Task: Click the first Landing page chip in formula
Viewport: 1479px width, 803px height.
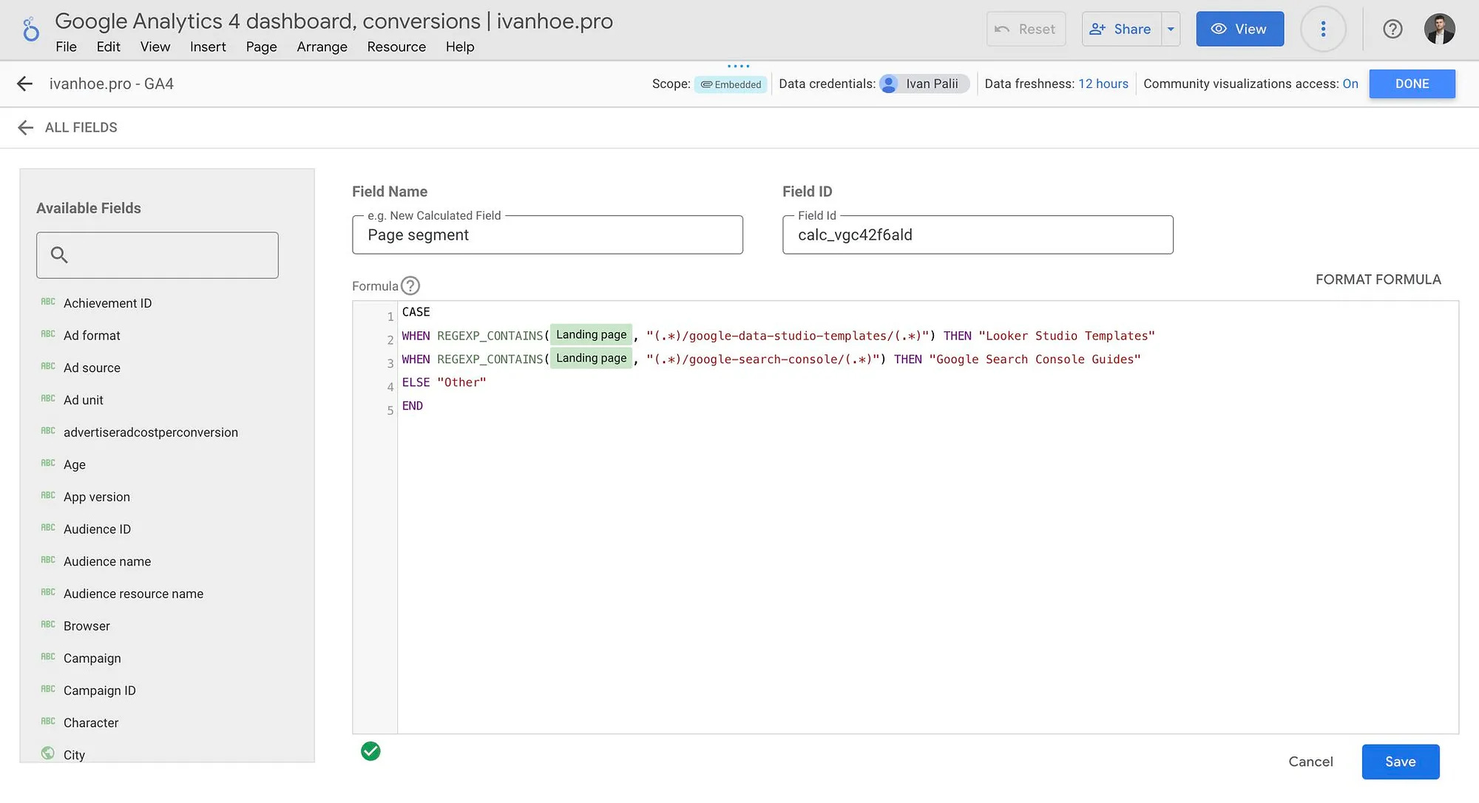Action: [591, 335]
